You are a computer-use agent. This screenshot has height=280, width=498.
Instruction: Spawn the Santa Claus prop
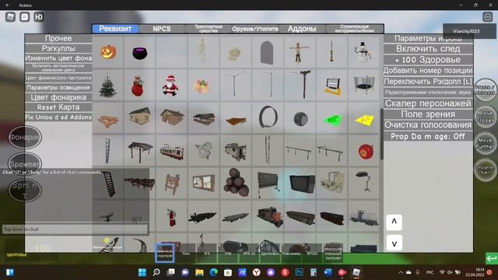click(171, 85)
